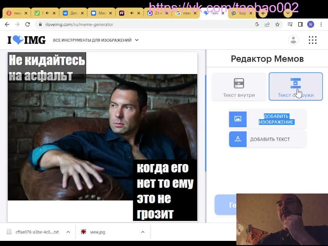Click the address bar URL iloveimg.com/ru/meme-generator
The width and height of the screenshot is (328, 246).
coord(79,25)
